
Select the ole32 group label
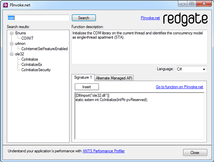point(20,54)
